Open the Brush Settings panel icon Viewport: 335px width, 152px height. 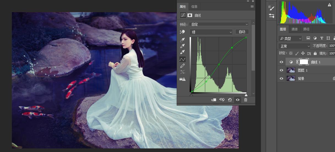(271, 8)
